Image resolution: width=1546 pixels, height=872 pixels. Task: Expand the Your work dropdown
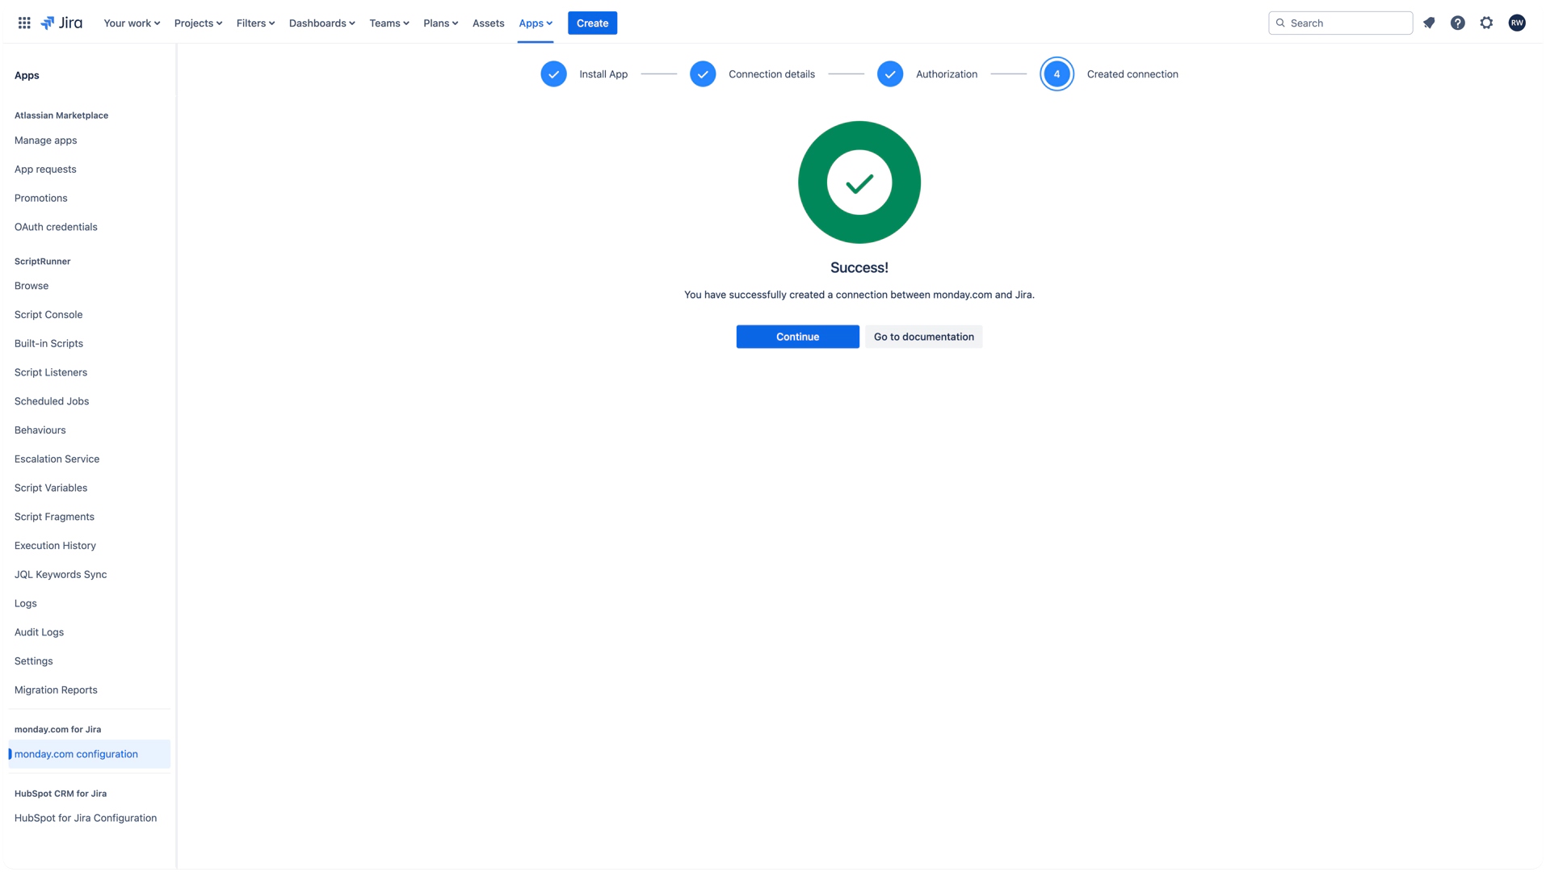(x=132, y=23)
